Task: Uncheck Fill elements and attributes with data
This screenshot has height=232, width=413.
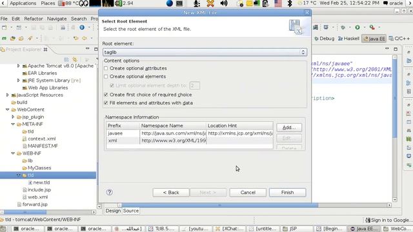Action: click(106, 103)
